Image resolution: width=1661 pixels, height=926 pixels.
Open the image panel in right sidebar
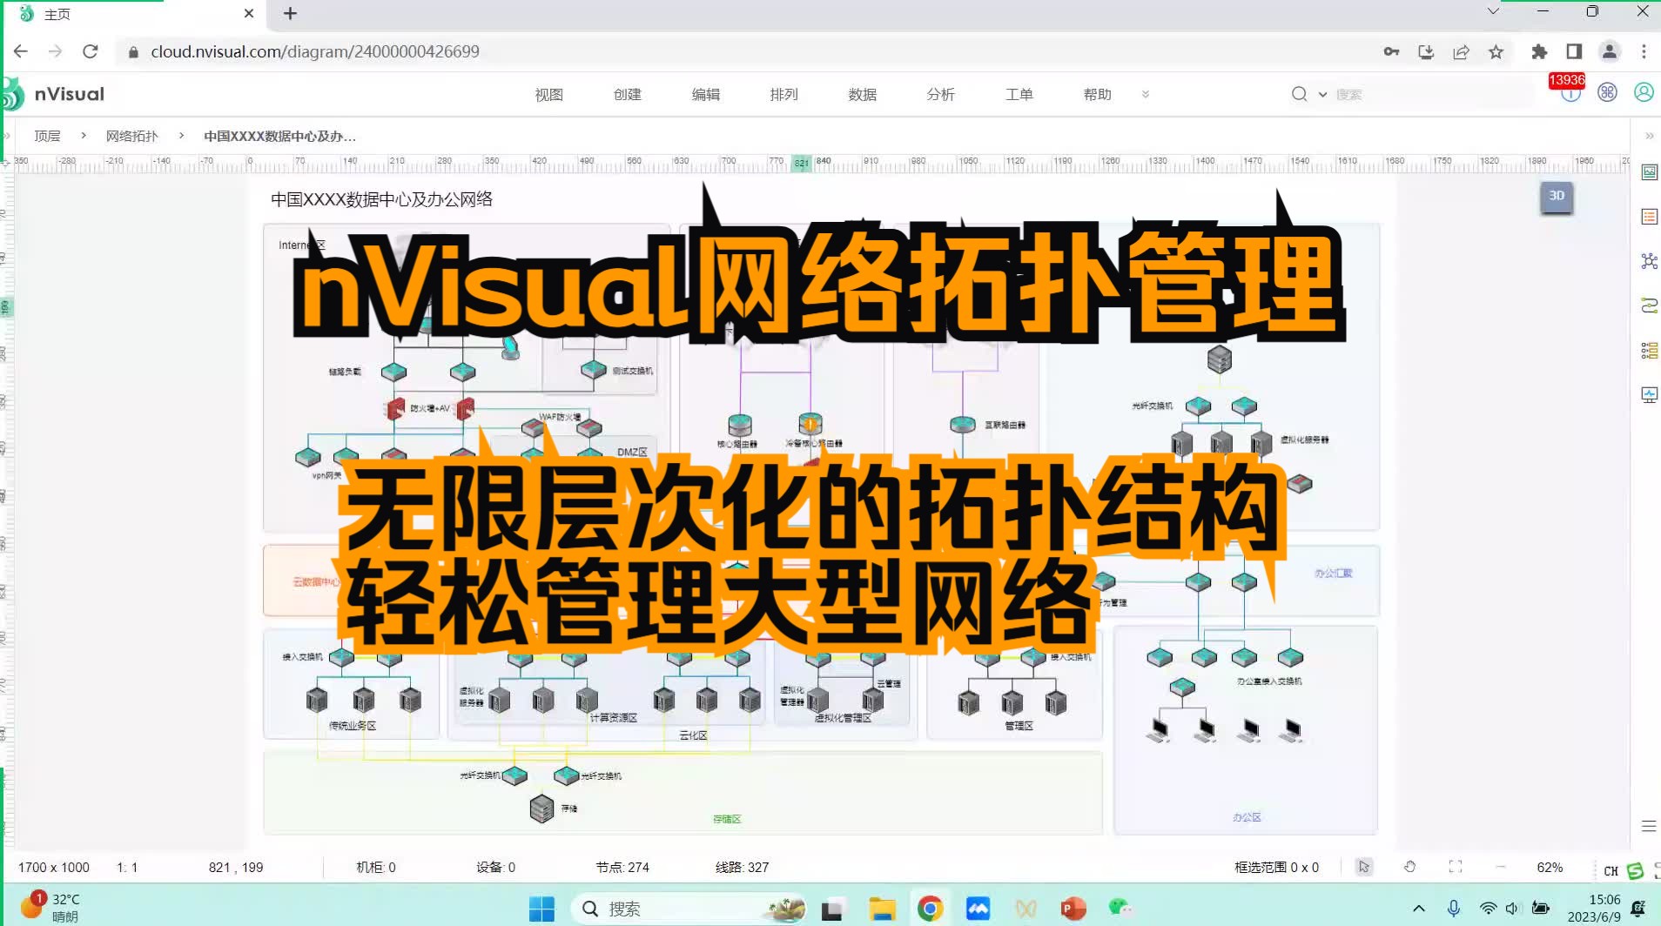pos(1649,172)
